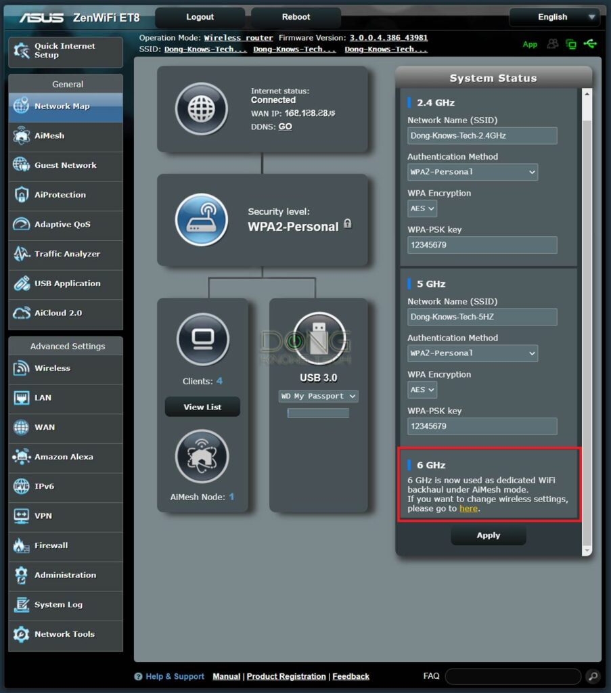The image size is (611, 693).
Task: Open LAN settings
Action: (66, 398)
